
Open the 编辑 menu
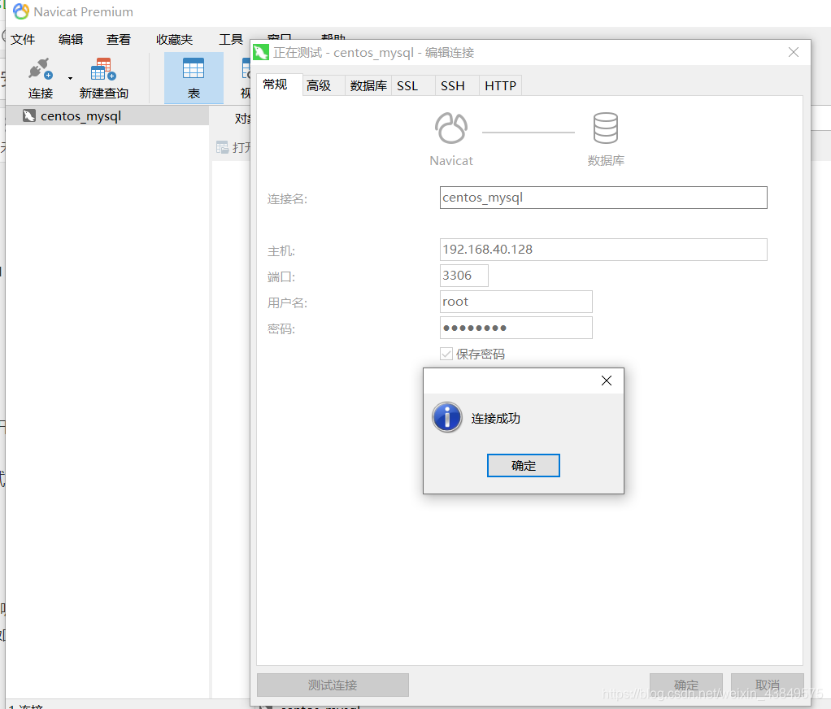(71, 39)
